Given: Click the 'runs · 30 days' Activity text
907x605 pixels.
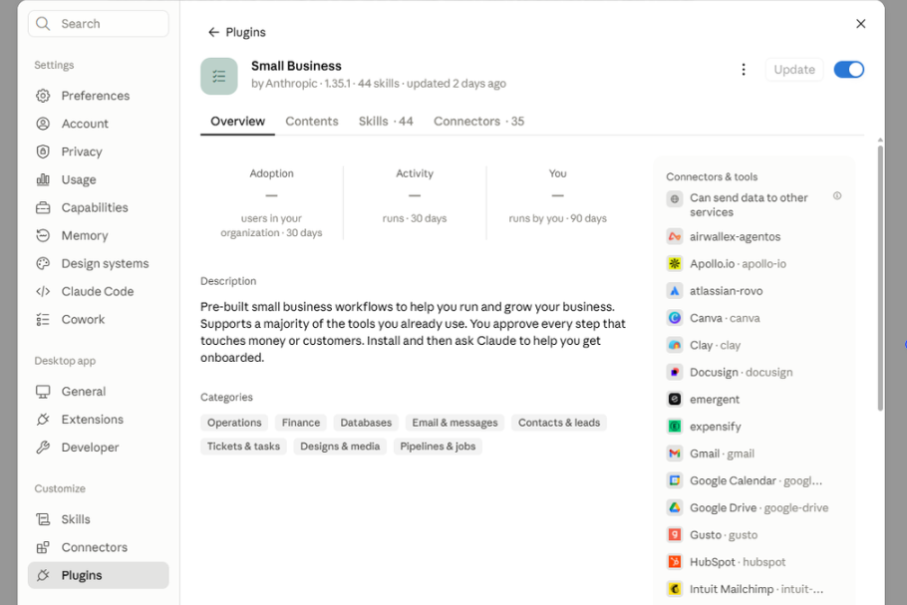Looking at the screenshot, I should [x=415, y=218].
